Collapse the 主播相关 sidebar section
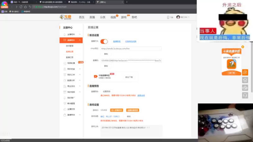Viewport: 253px width, 142px height. point(80,34)
